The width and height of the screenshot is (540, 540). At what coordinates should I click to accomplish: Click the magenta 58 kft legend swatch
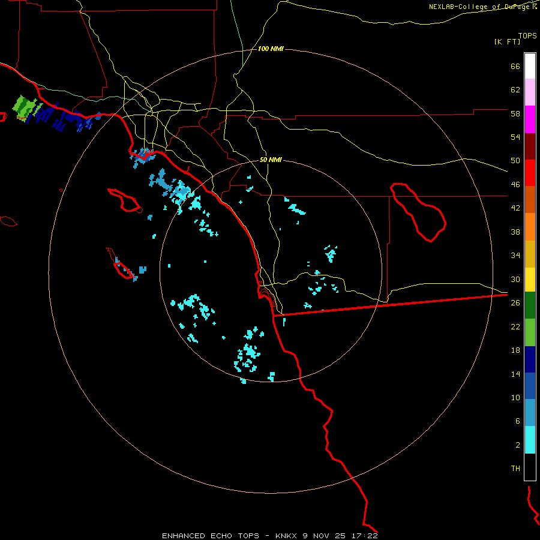click(x=530, y=119)
